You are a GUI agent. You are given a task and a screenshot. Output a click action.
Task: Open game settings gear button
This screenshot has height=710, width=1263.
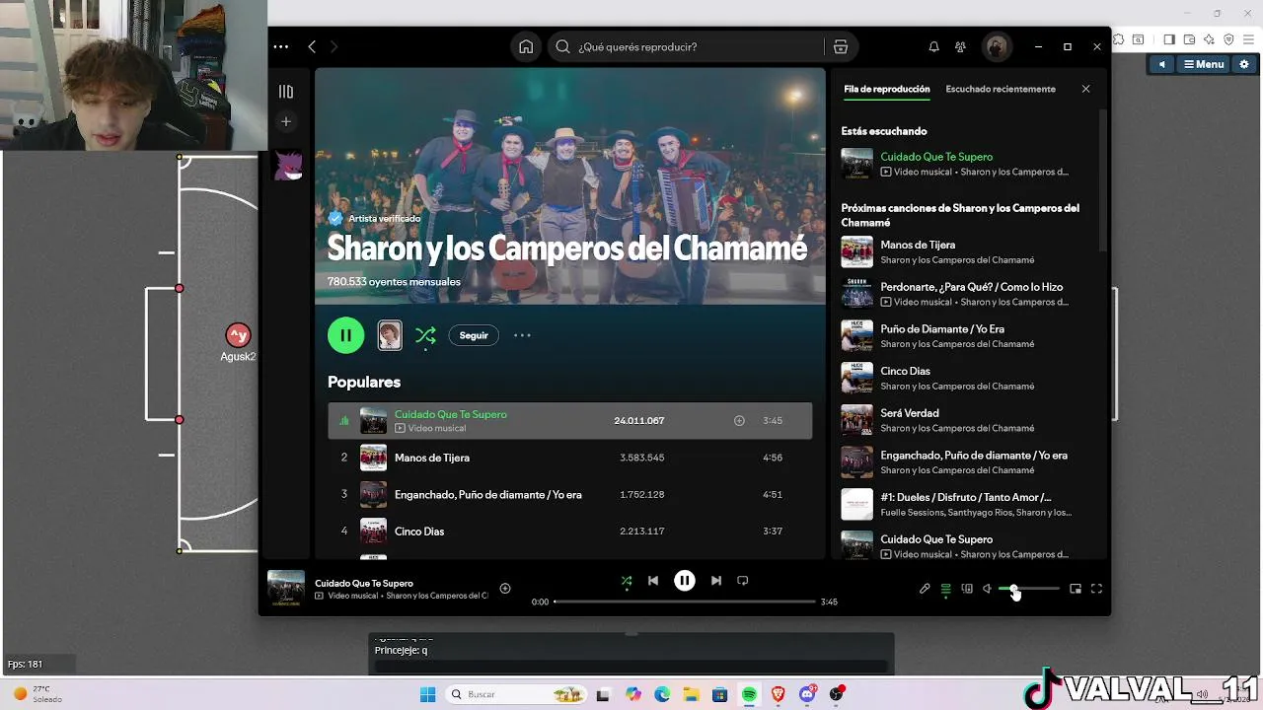coord(1243,64)
